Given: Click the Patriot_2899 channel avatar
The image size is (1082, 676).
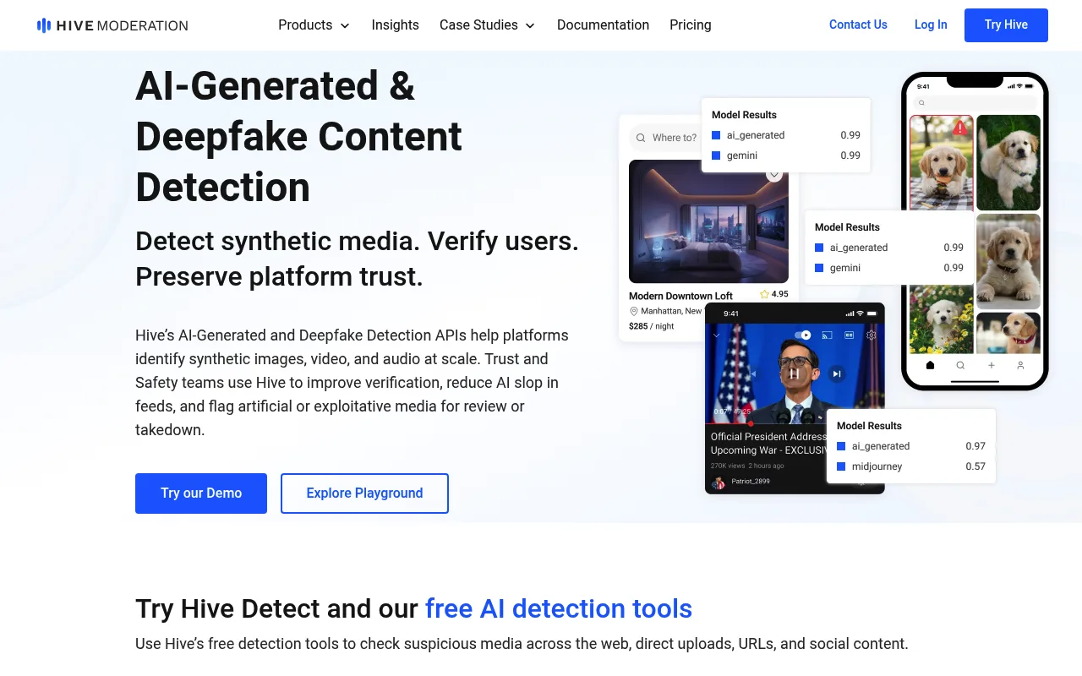Looking at the screenshot, I should coord(719,482).
